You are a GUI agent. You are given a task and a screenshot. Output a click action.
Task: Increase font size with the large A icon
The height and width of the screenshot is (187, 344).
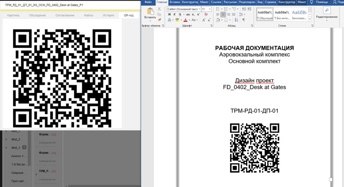point(204,20)
